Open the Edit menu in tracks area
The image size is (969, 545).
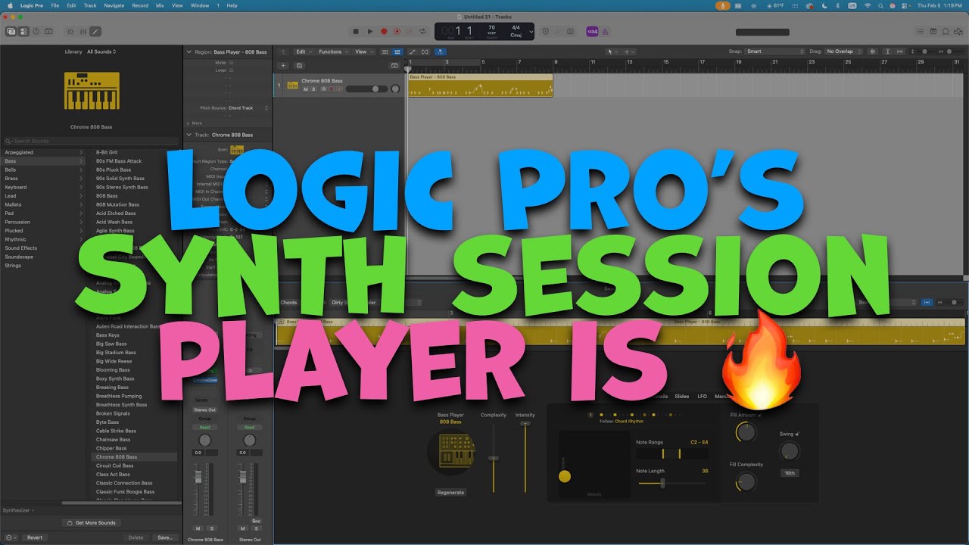(302, 51)
